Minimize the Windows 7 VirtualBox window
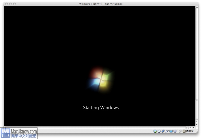Viewport: 202px width, 139px height. tap(11, 4)
